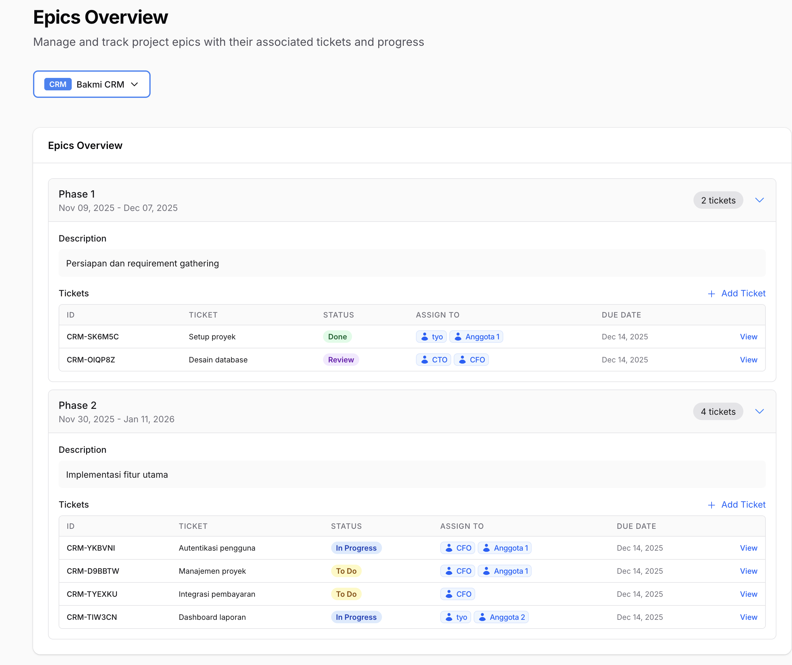The image size is (792, 665).
Task: Click tyo assignee chip on Setup proyek
Action: click(432, 337)
